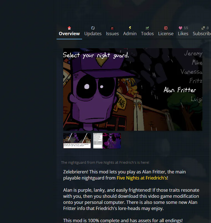Click the '8' subscribers count

(x=208, y=28)
